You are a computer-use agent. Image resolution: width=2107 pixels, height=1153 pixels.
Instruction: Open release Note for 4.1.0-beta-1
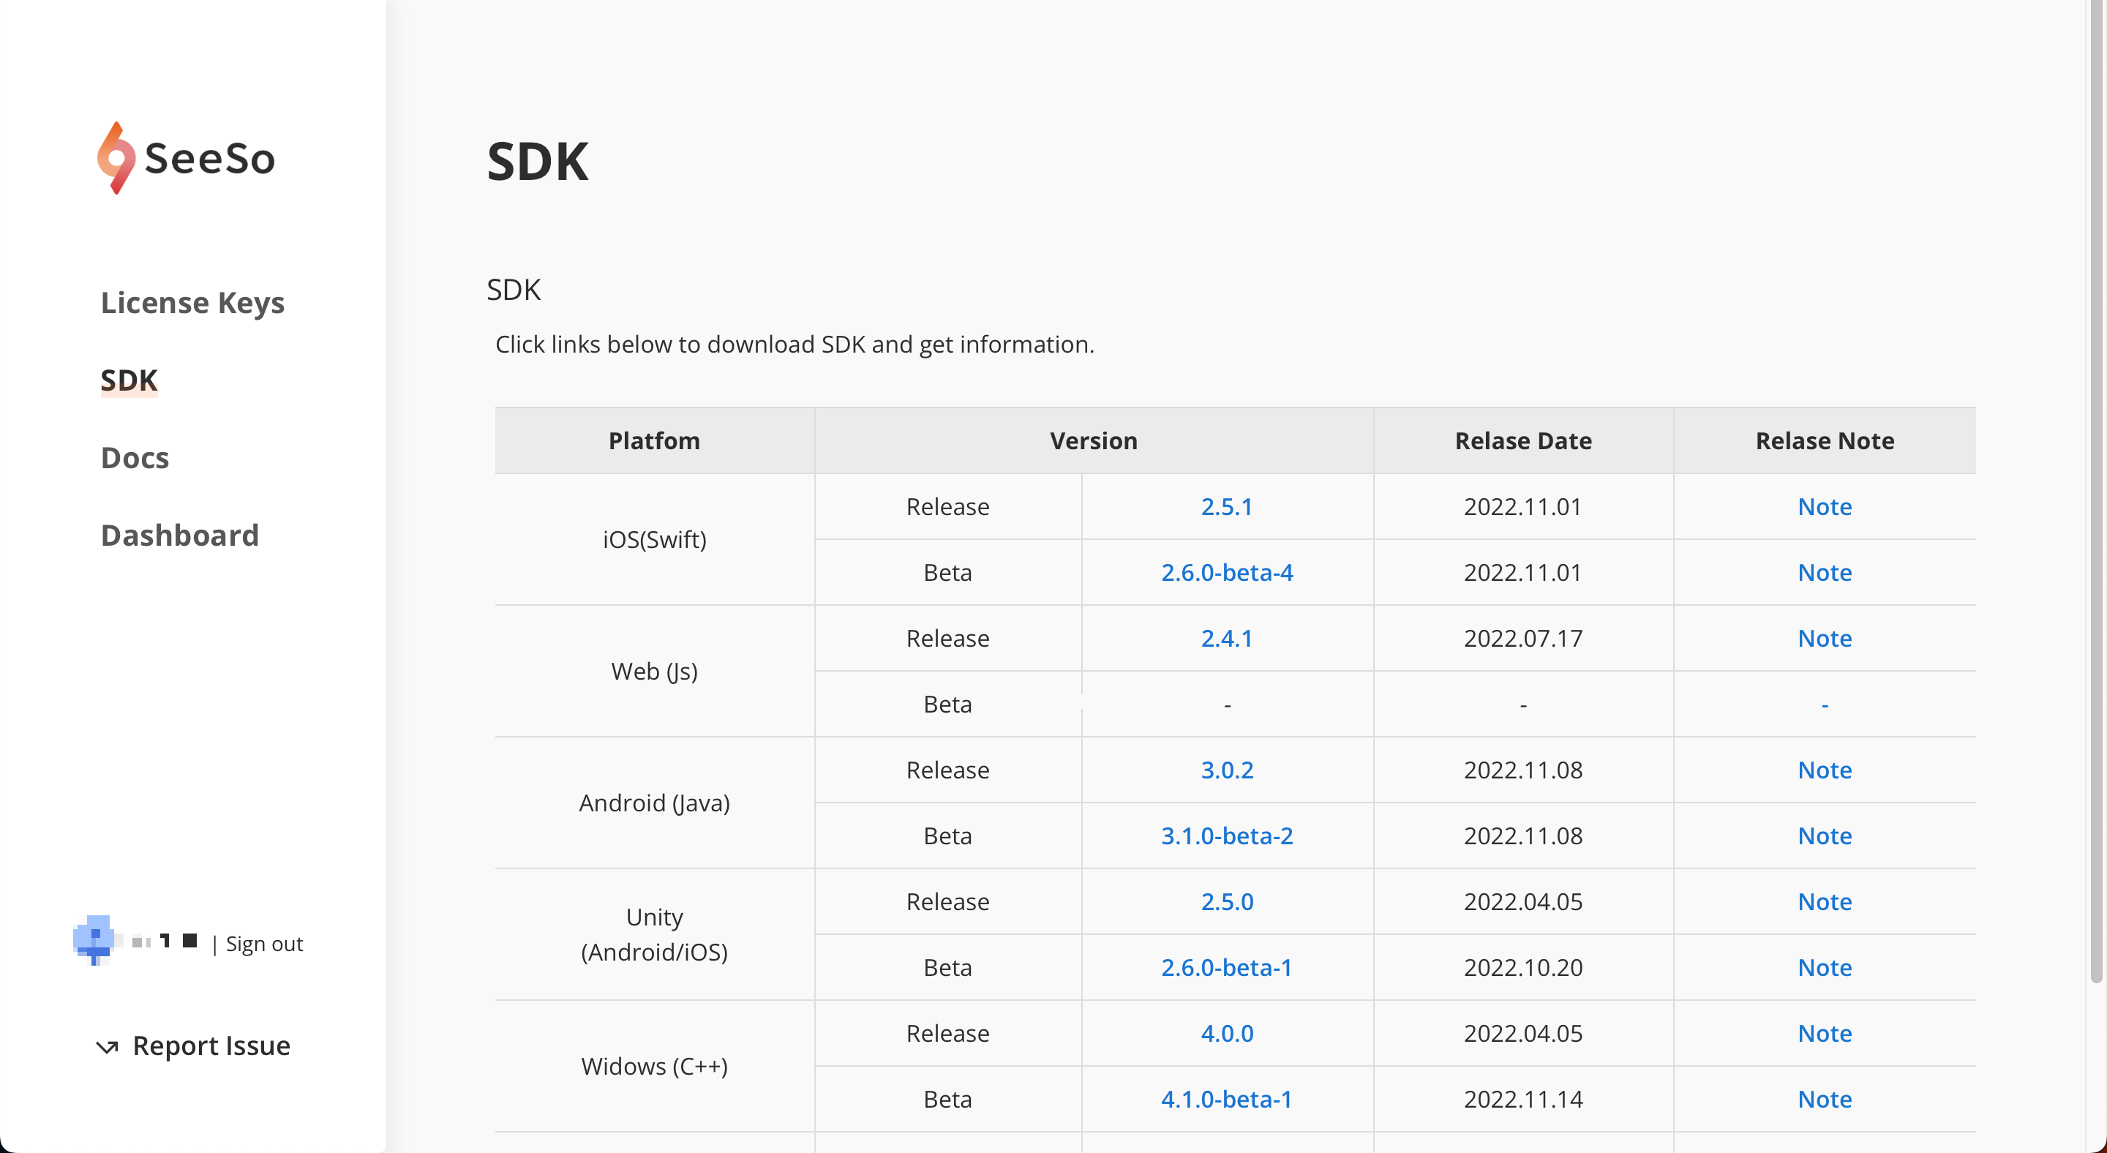point(1824,1099)
